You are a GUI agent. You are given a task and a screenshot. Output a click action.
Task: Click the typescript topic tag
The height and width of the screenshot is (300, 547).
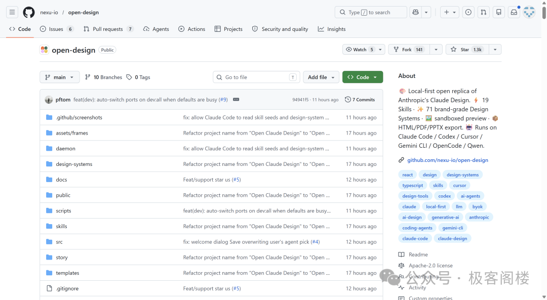tap(412, 185)
